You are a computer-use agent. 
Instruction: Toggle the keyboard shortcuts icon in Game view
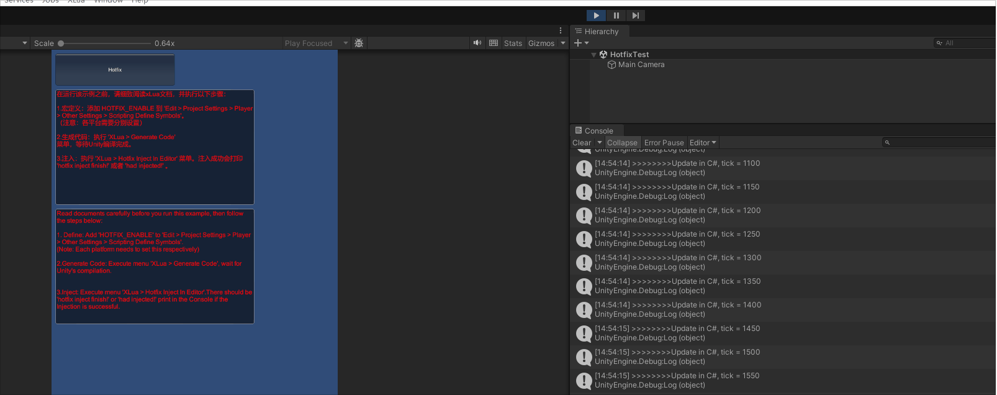click(x=494, y=43)
